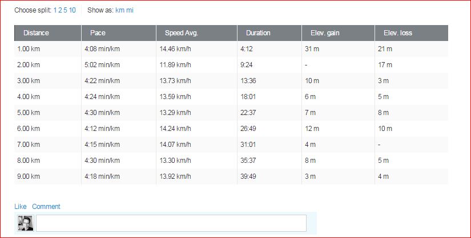Focus the comment text input field
Image resolution: width=471 pixels, height=238 pixels.
[x=171, y=223]
